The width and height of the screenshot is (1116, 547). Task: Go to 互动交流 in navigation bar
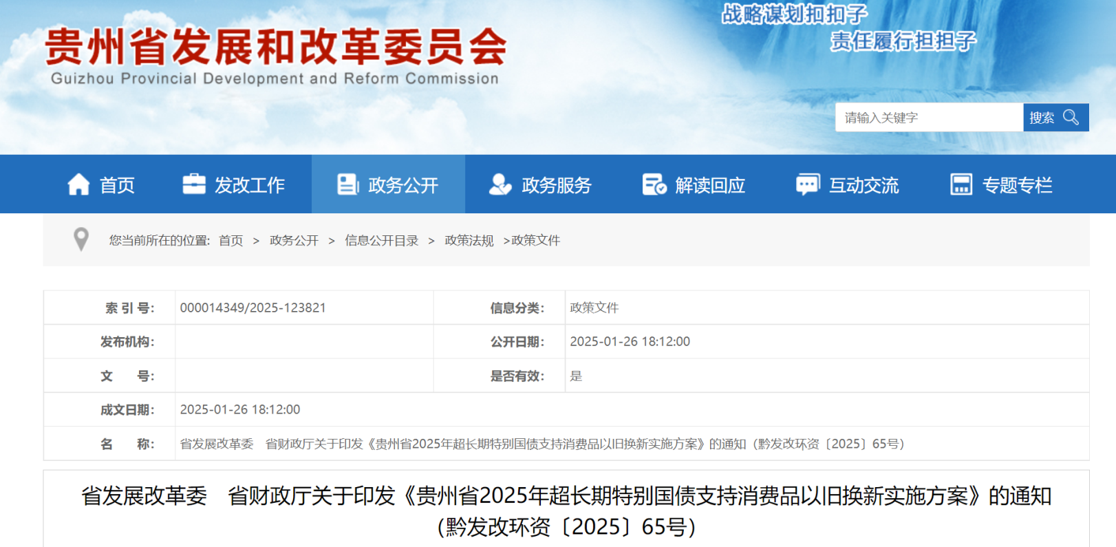[863, 185]
